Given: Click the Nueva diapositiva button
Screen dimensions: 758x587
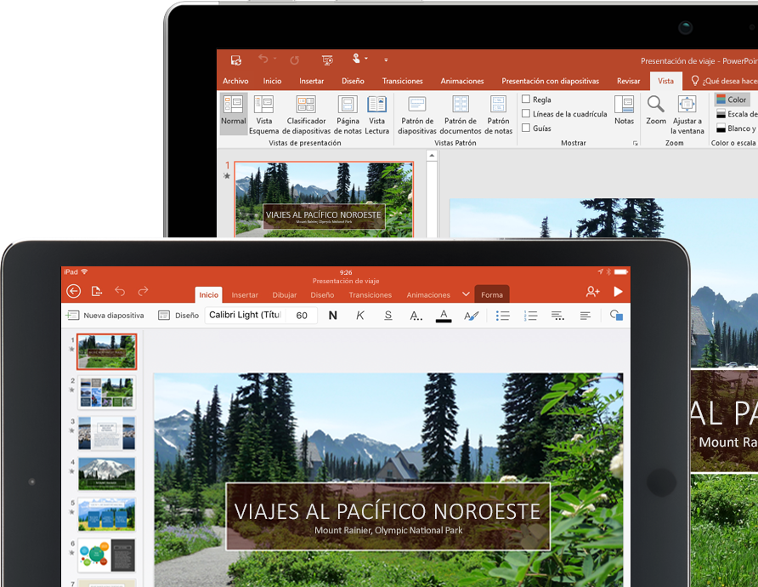Looking at the screenshot, I should [106, 315].
